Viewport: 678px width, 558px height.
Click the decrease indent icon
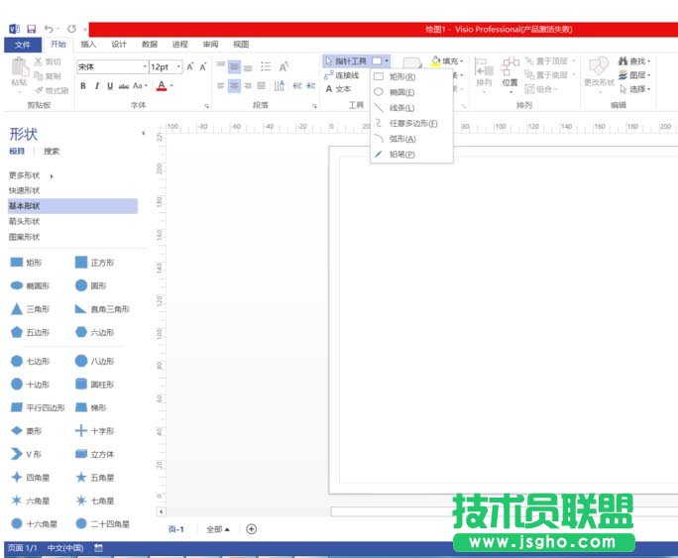tap(297, 85)
